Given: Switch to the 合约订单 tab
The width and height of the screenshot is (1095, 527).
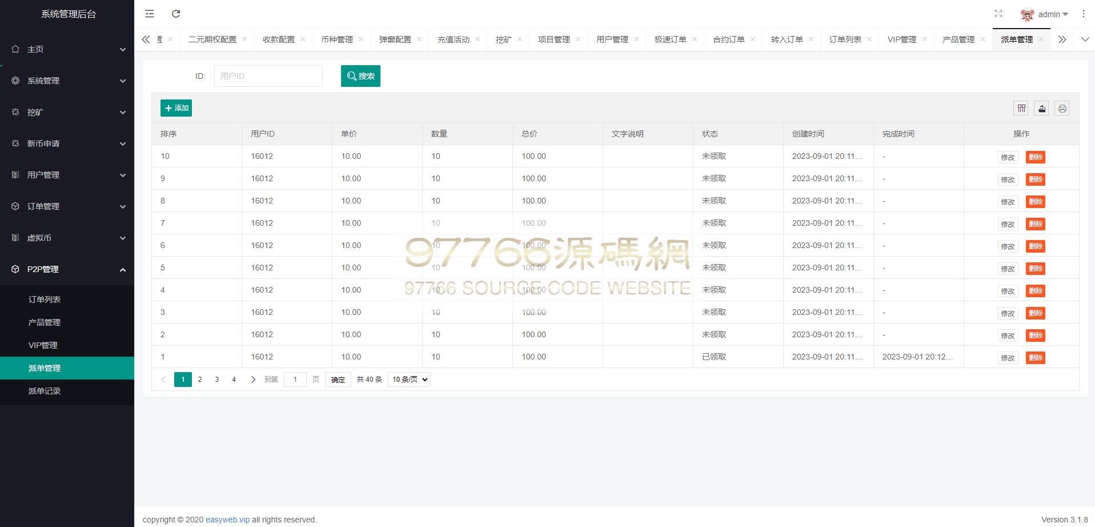Looking at the screenshot, I should [x=729, y=39].
